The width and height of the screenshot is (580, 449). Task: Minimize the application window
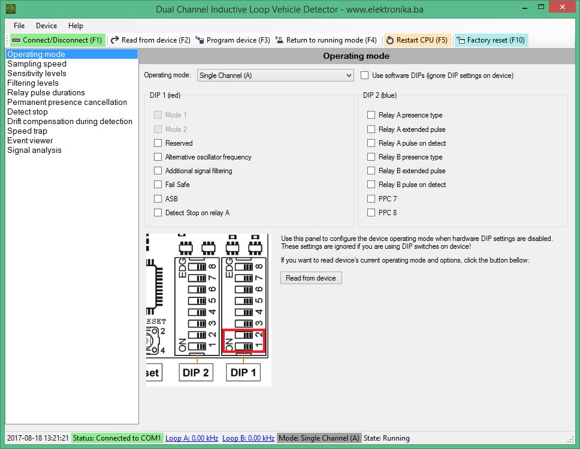pos(524,7)
